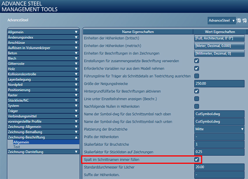
Task: Open the System category
Action: tap(43, 106)
